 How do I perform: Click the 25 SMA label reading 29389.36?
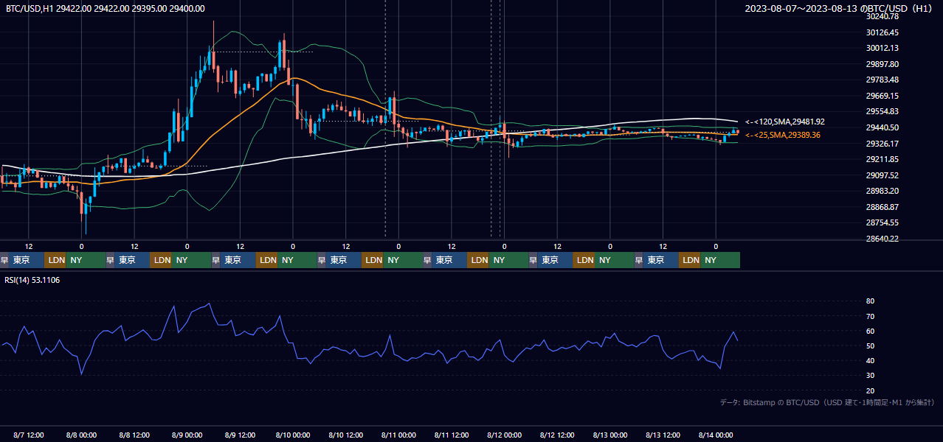click(x=783, y=135)
